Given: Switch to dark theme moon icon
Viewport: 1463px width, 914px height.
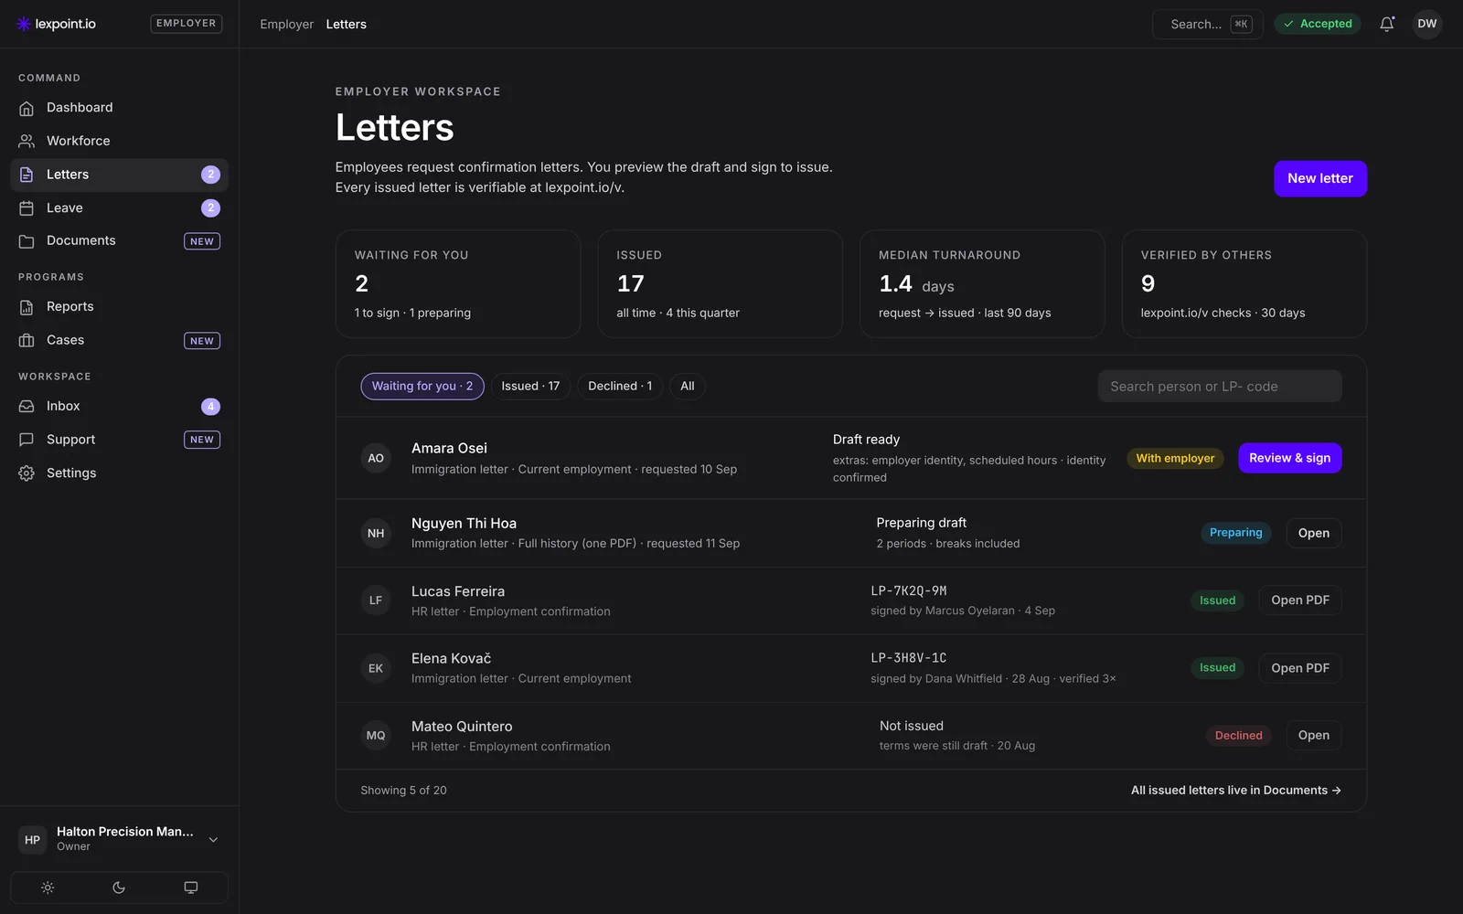Looking at the screenshot, I should [119, 887].
